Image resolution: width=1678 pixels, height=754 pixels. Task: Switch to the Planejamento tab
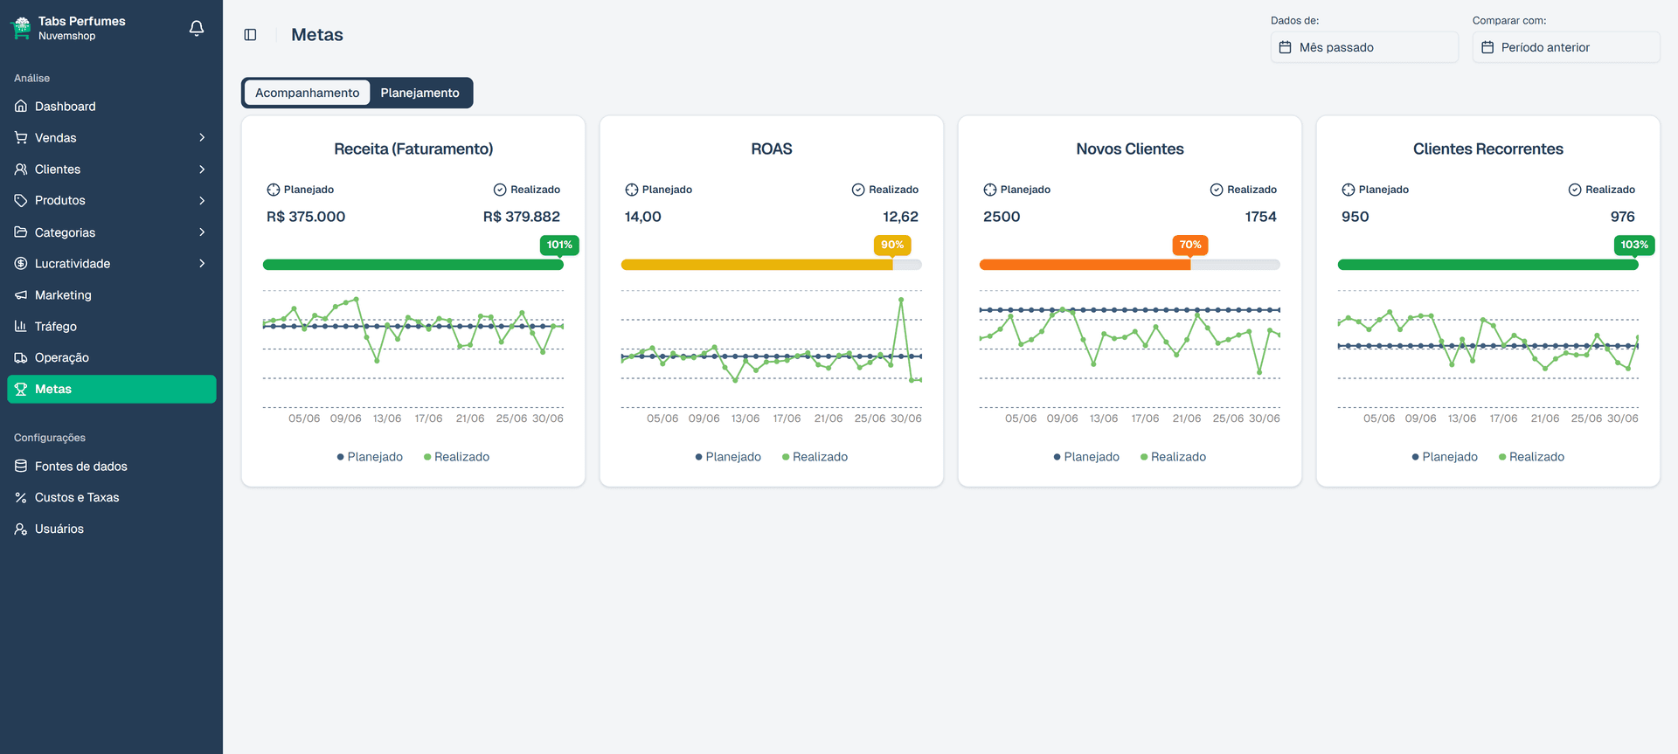click(x=419, y=93)
